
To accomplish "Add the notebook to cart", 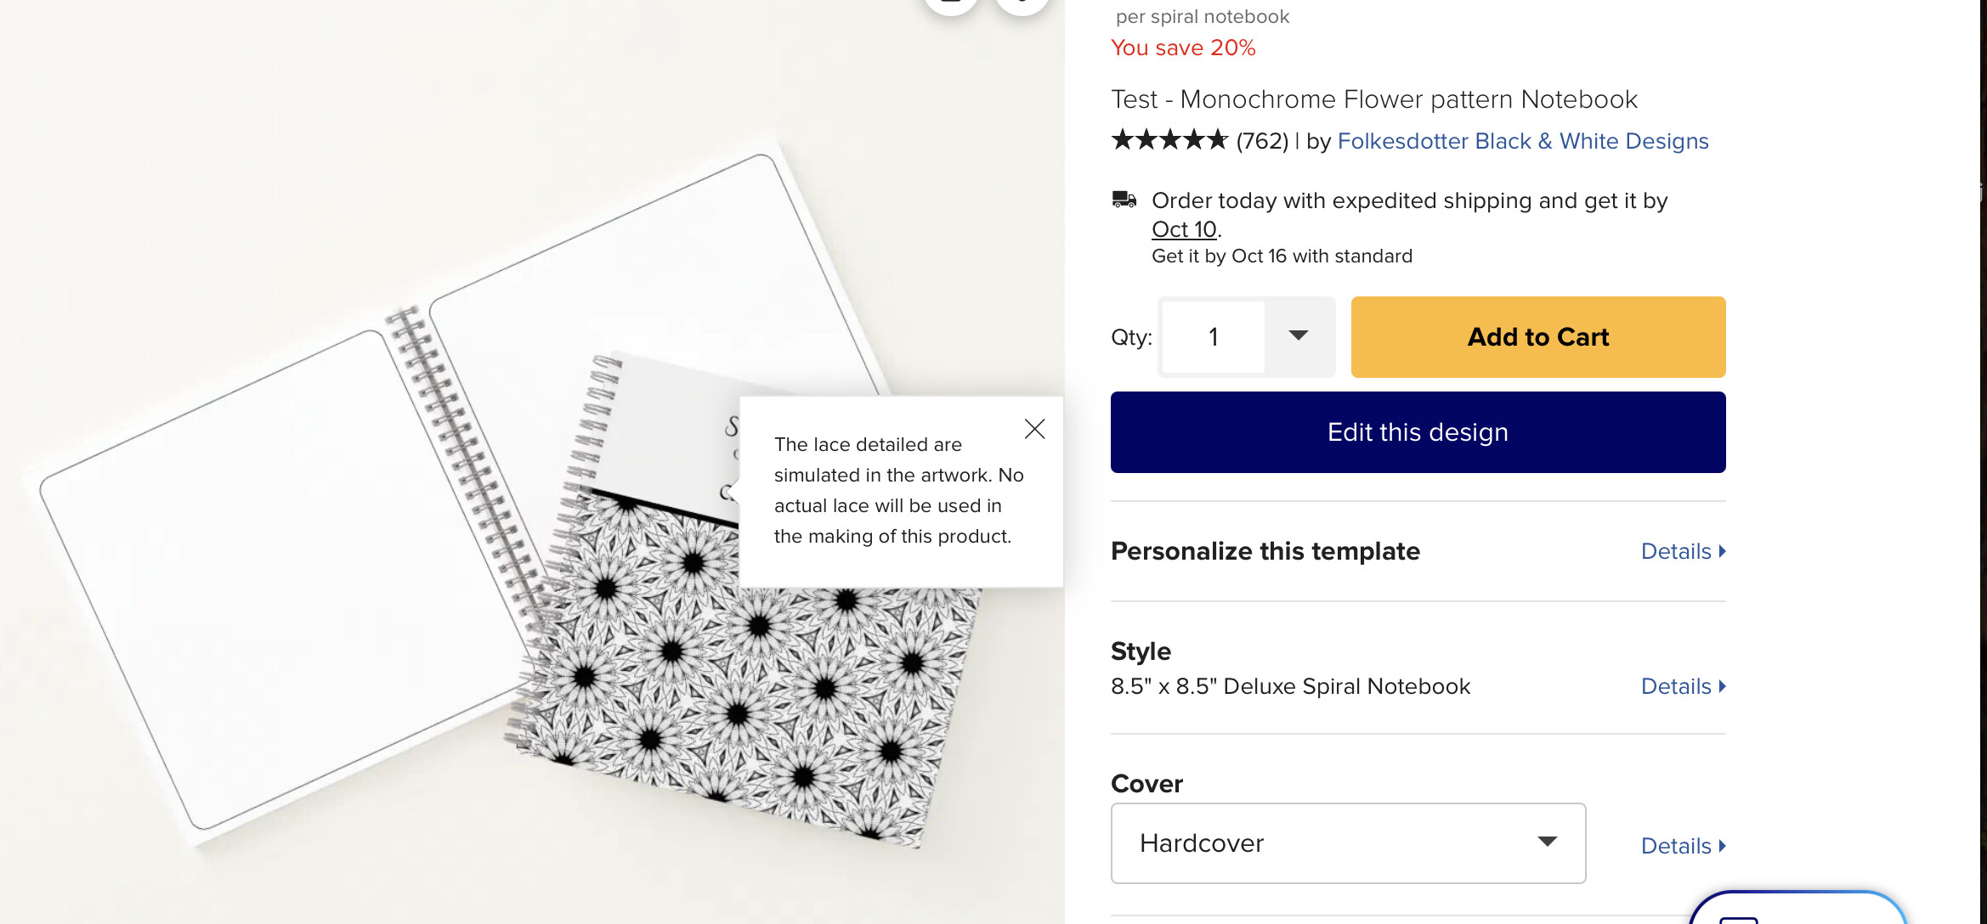I will [1538, 337].
